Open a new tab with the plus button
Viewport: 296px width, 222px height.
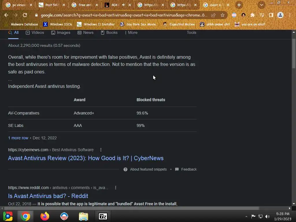point(239,5)
